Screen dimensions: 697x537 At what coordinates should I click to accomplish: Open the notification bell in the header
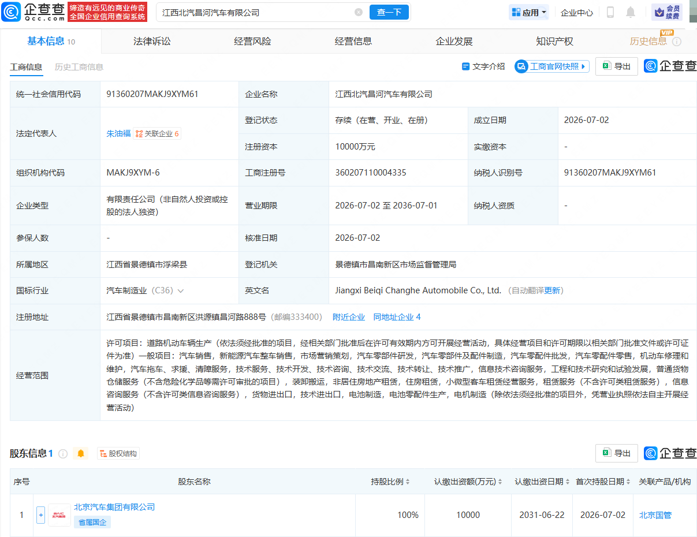tap(631, 12)
